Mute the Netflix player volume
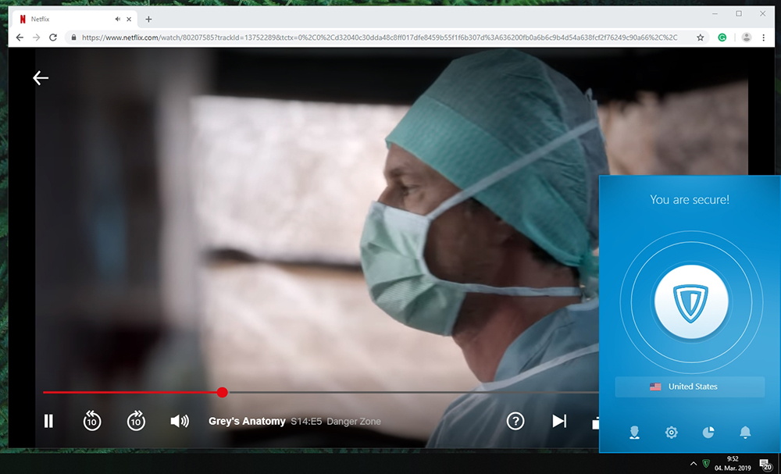 (180, 421)
